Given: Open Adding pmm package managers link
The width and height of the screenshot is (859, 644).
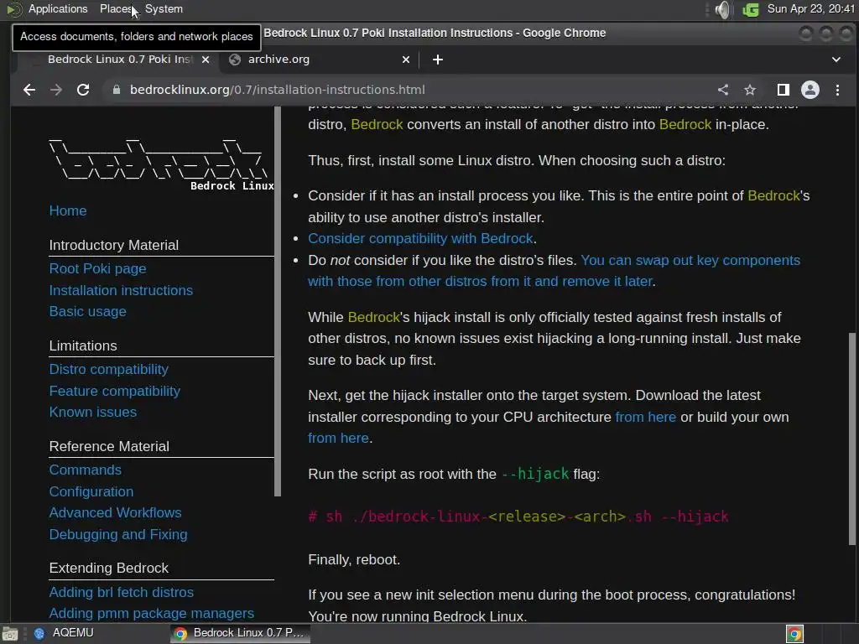Looking at the screenshot, I should (152, 613).
